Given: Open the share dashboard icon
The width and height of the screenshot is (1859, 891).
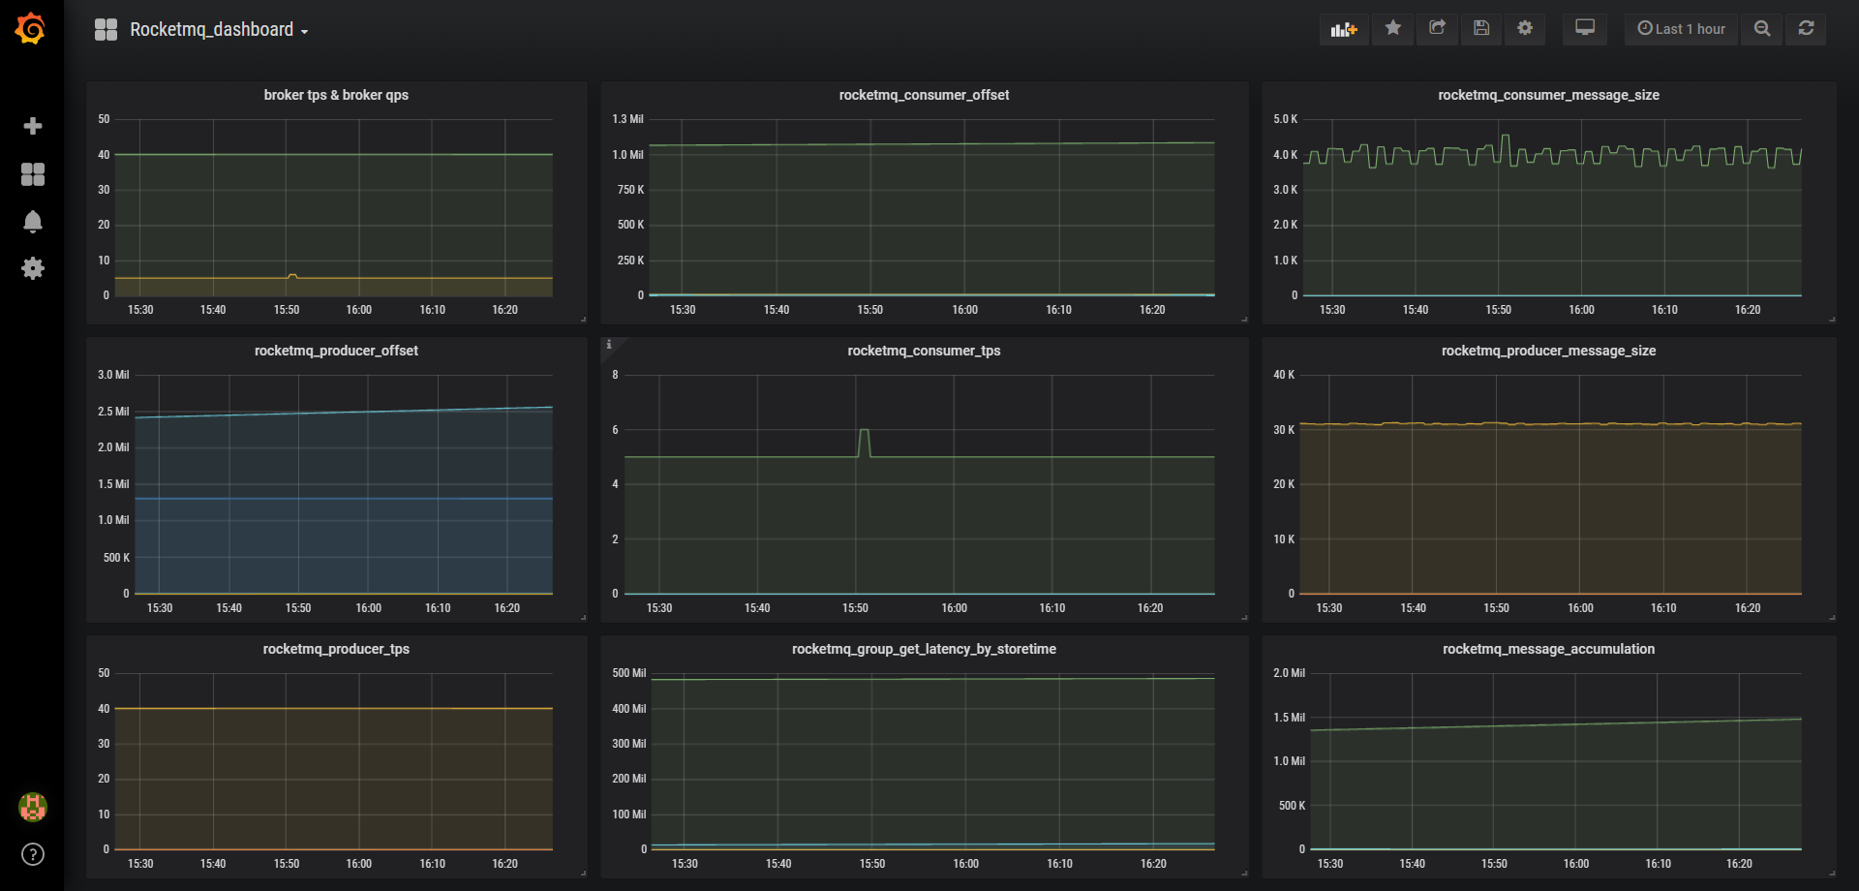Looking at the screenshot, I should point(1437,29).
